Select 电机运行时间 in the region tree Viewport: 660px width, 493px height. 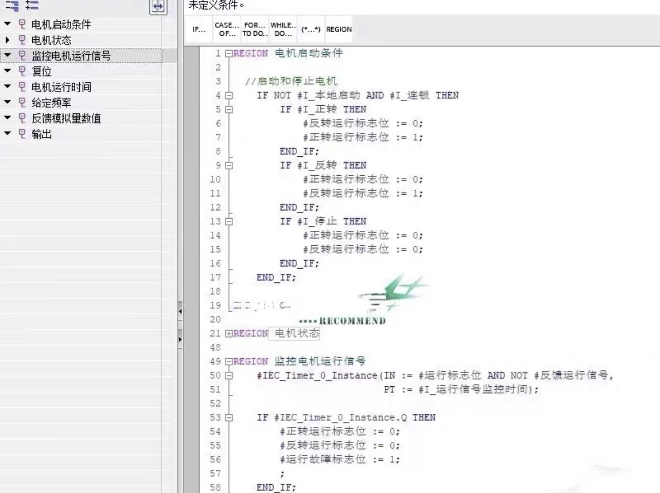(61, 87)
